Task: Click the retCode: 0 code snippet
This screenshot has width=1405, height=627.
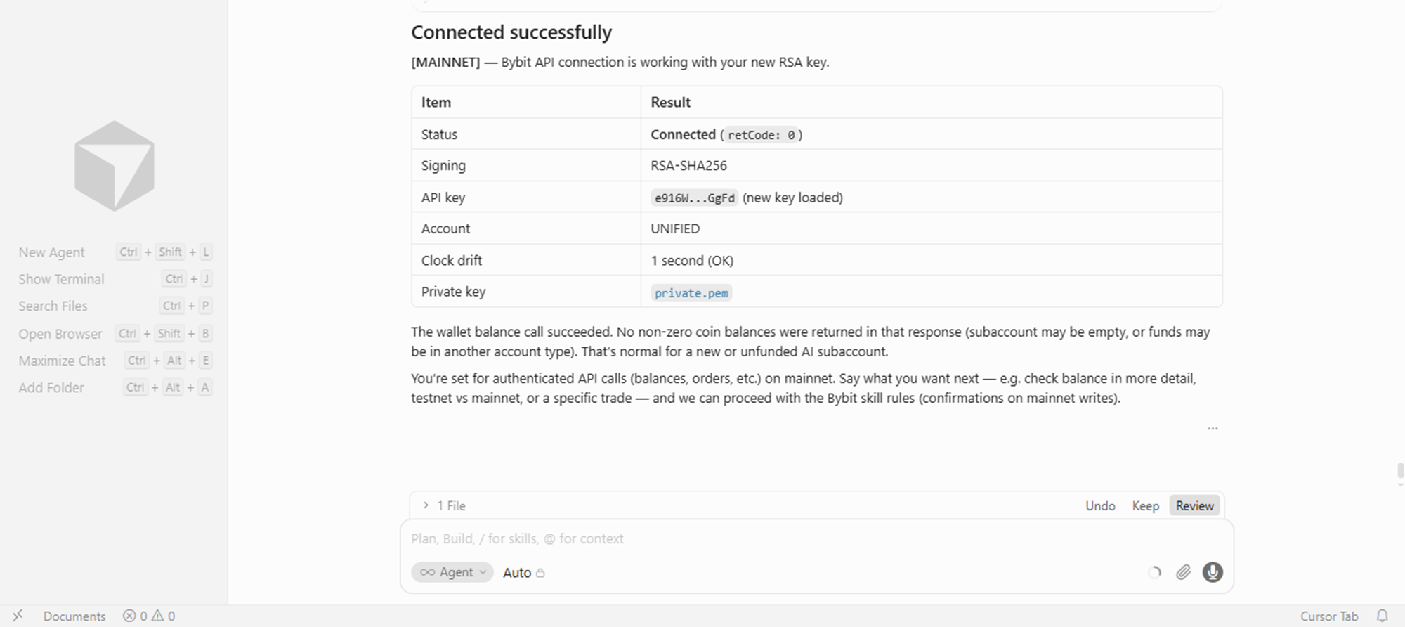Action: click(761, 135)
